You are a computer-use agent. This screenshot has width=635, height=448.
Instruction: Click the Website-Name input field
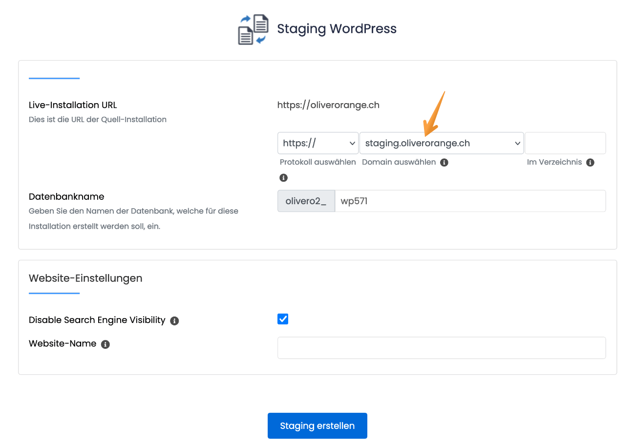442,348
